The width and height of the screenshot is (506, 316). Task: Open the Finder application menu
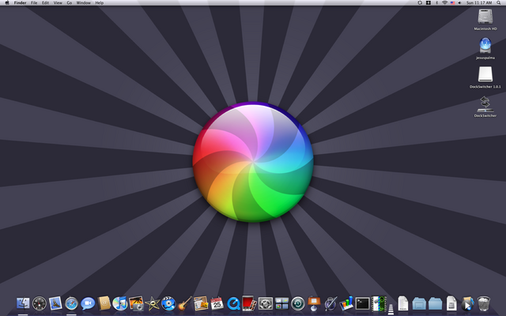pyautogui.click(x=20, y=2)
